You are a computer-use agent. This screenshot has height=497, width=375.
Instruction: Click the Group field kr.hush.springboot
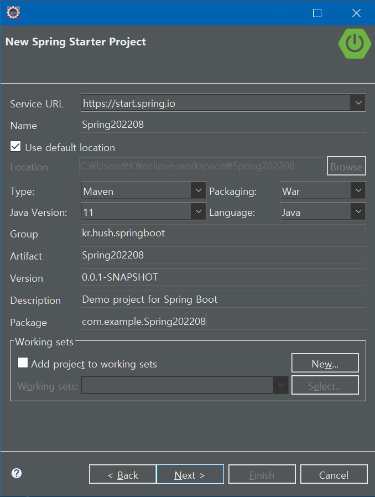tap(223, 233)
